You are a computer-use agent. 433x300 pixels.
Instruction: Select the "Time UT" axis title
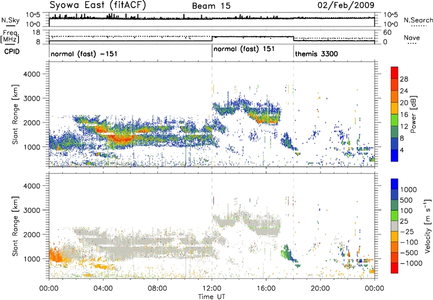pyautogui.click(x=212, y=297)
